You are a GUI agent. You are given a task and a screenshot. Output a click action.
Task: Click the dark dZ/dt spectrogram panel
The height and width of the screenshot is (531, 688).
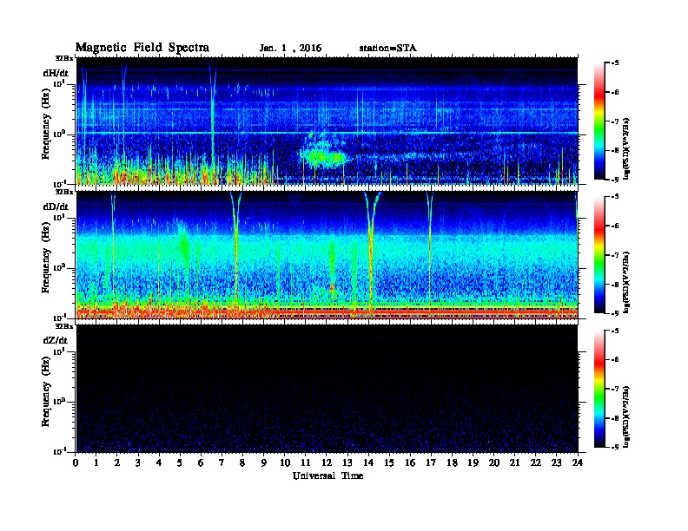(327, 389)
